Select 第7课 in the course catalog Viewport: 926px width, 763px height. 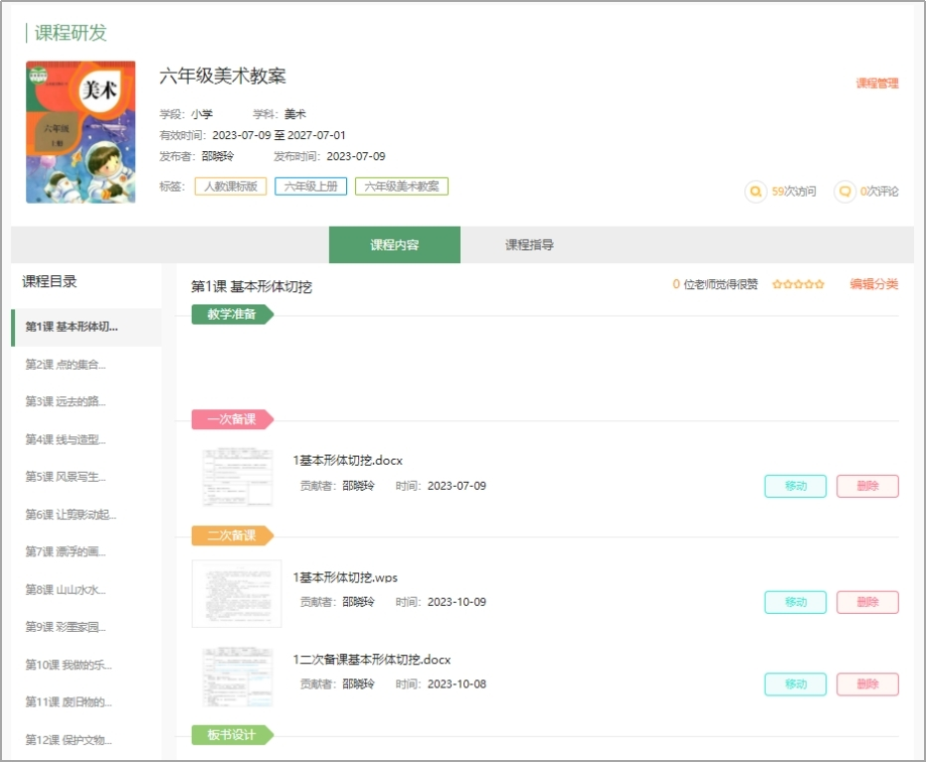66,552
